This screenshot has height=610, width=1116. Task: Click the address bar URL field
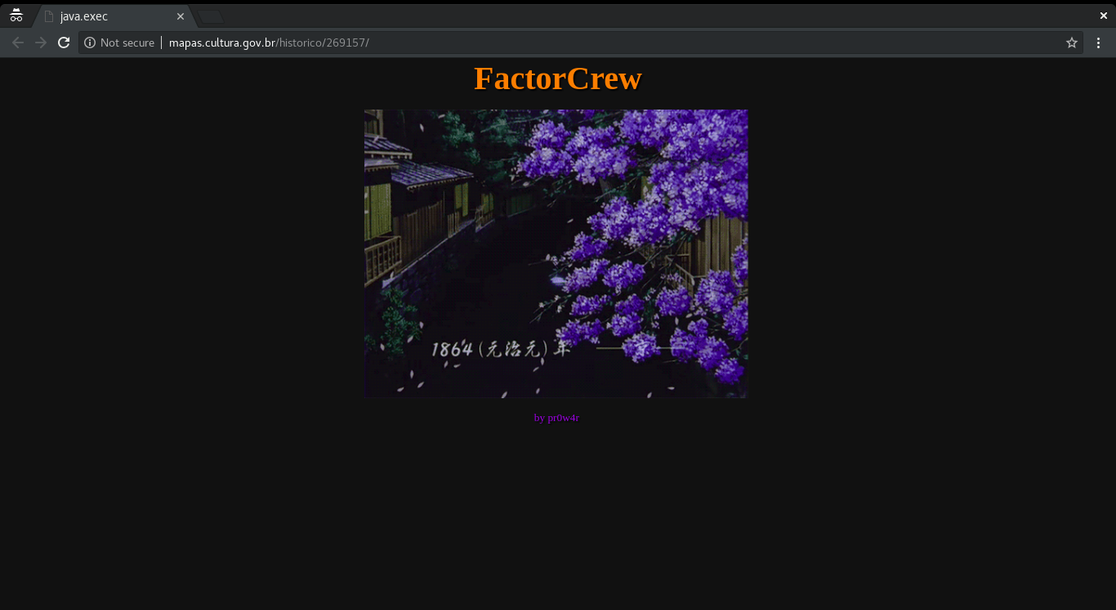pyautogui.click(x=581, y=43)
